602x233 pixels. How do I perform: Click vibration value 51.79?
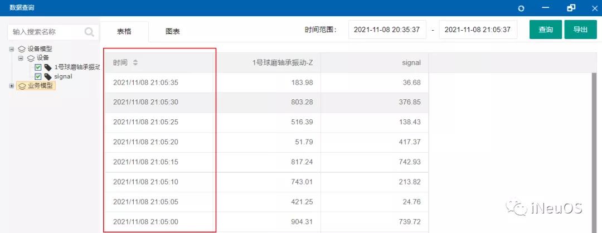tap(304, 142)
